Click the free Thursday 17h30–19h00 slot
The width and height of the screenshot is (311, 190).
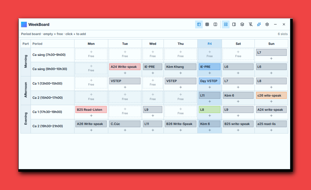coord(180,111)
